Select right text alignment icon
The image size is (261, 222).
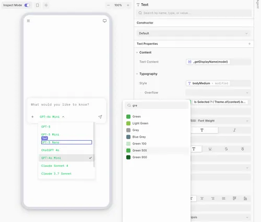click(x=213, y=199)
